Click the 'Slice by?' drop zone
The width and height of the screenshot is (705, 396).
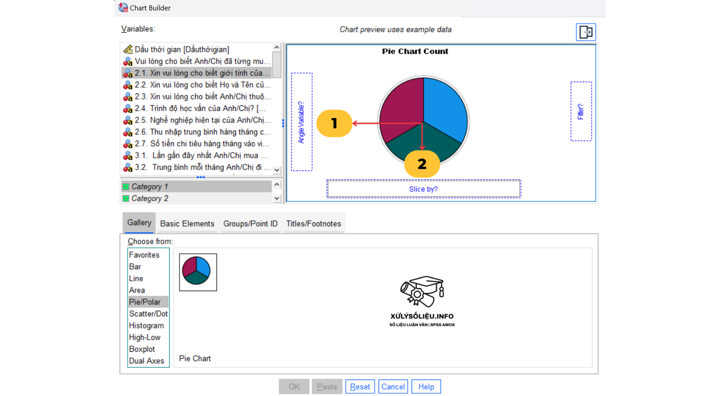(423, 189)
